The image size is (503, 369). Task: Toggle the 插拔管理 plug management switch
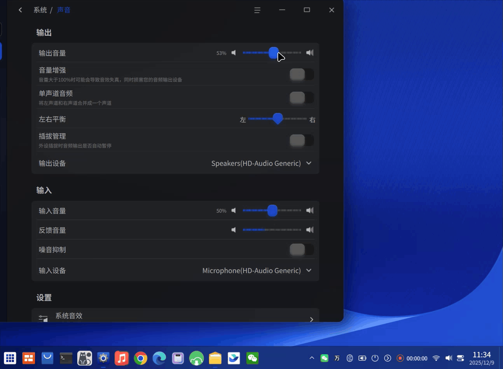click(x=302, y=140)
